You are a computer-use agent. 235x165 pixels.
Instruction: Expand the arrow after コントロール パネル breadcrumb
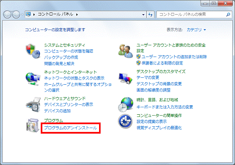[x=77, y=15]
